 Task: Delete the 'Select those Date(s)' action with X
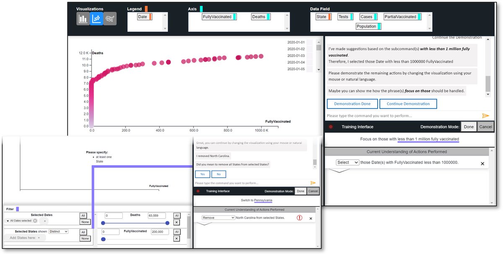[482, 163]
